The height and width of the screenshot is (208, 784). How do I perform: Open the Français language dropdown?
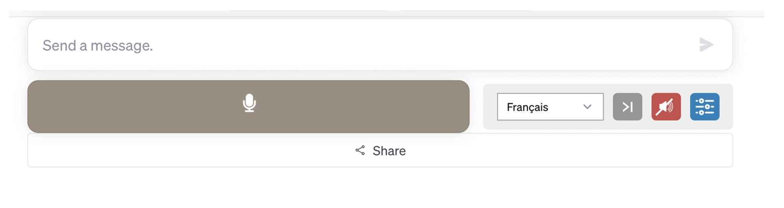pos(550,107)
